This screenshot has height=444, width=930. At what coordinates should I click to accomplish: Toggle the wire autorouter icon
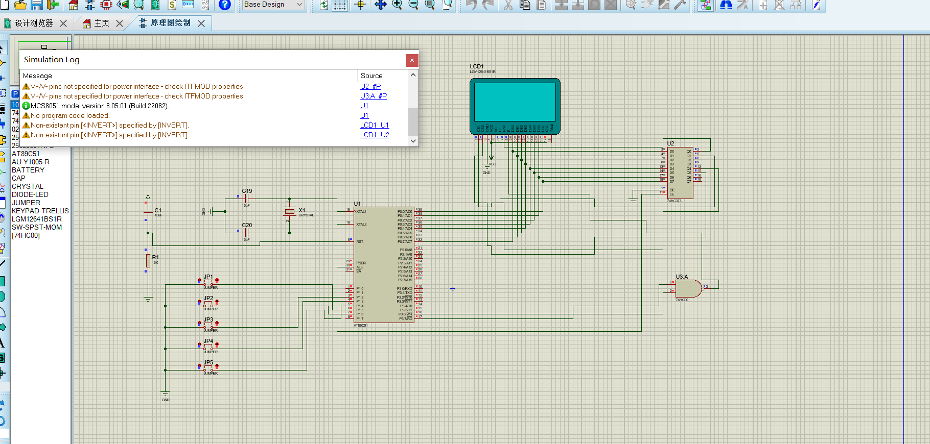click(706, 5)
